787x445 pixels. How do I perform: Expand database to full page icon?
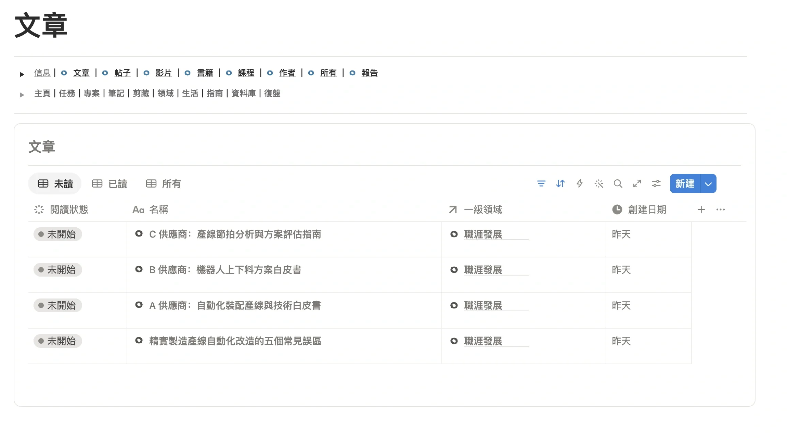click(x=637, y=184)
